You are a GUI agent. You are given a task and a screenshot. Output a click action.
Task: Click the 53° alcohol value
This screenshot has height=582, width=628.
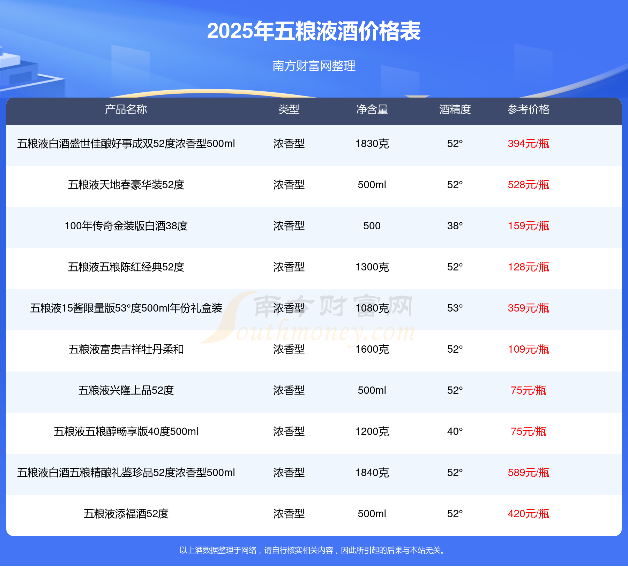pos(455,308)
